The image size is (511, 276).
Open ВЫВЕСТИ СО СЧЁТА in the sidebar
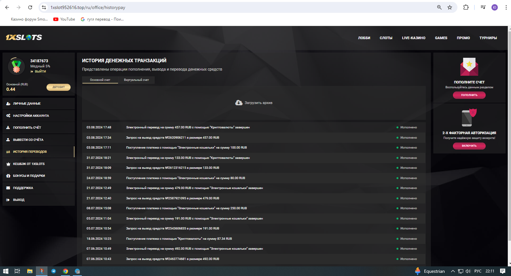(38, 140)
